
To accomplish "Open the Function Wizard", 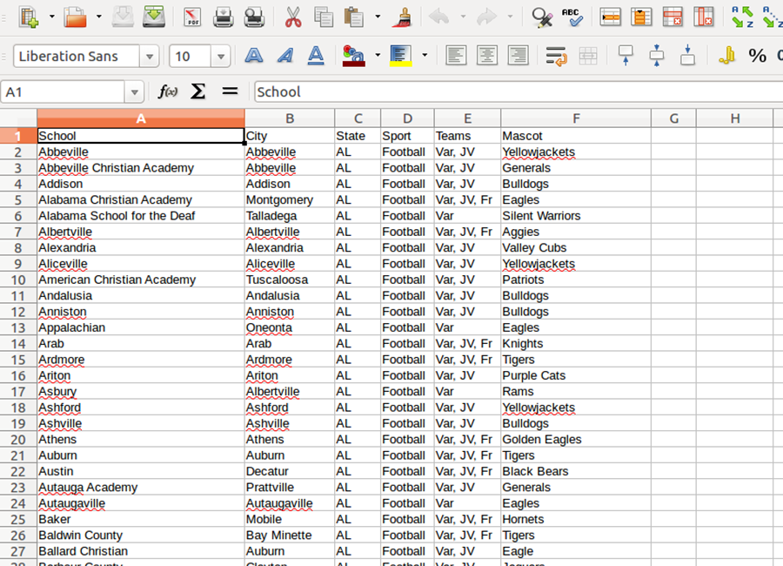I will coord(167,91).
